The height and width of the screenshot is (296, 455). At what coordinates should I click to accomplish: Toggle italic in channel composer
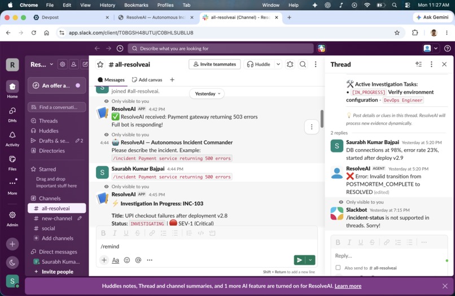point(115,233)
